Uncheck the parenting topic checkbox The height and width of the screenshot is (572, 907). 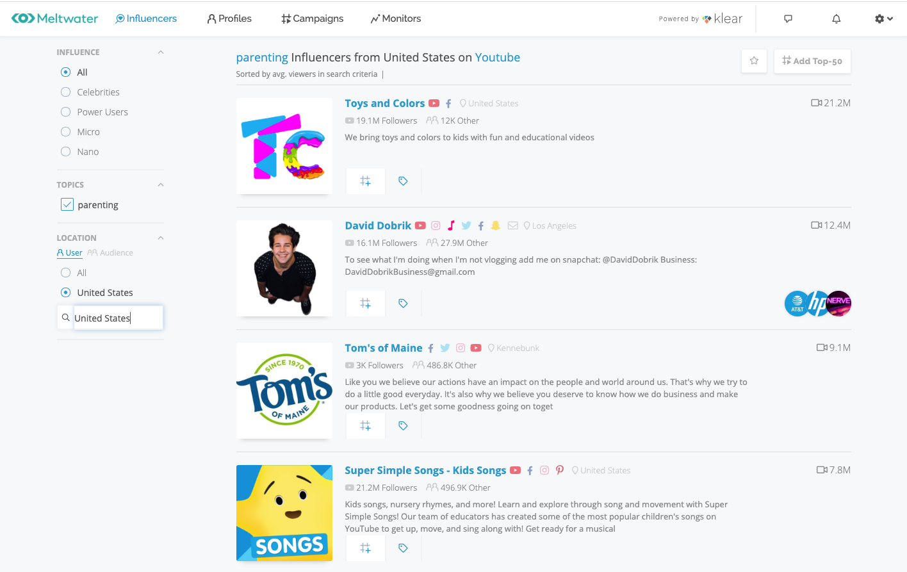pos(67,204)
